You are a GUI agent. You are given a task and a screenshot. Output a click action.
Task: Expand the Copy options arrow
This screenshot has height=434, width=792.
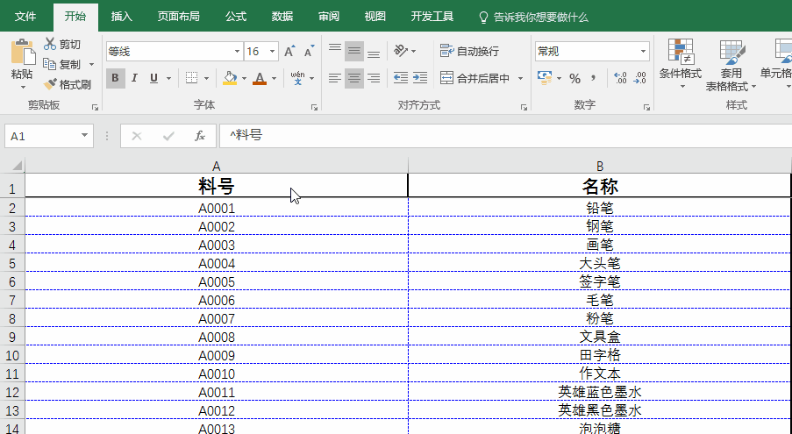coord(91,65)
